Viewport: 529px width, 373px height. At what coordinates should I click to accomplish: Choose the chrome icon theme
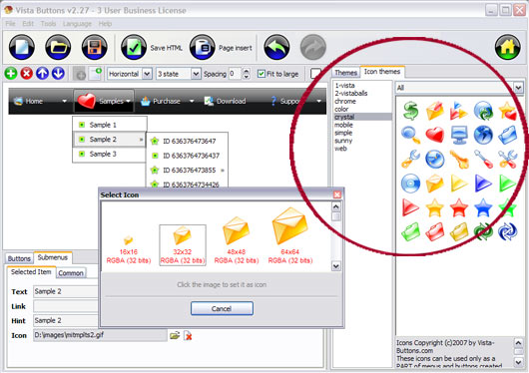pos(345,101)
